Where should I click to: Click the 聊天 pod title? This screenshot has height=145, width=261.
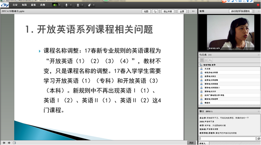click(206, 112)
